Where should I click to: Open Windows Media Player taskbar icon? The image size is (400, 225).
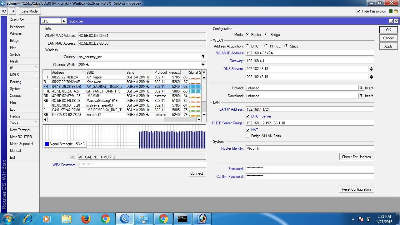(46, 219)
